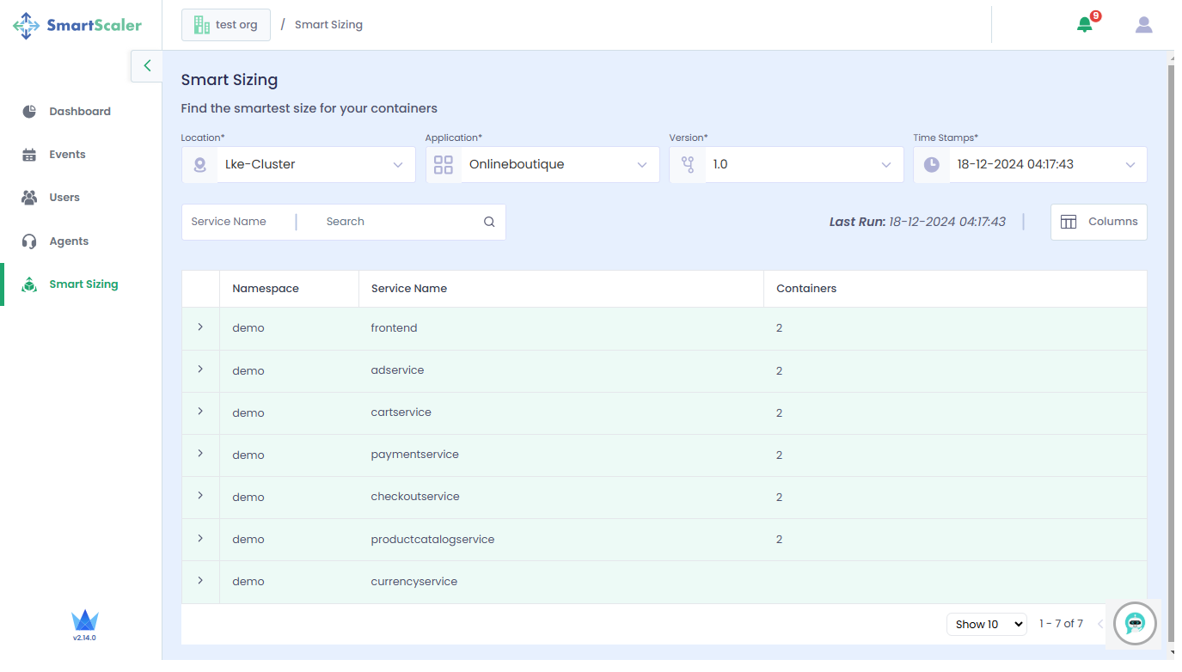Click the Namespace column header

[x=266, y=289]
